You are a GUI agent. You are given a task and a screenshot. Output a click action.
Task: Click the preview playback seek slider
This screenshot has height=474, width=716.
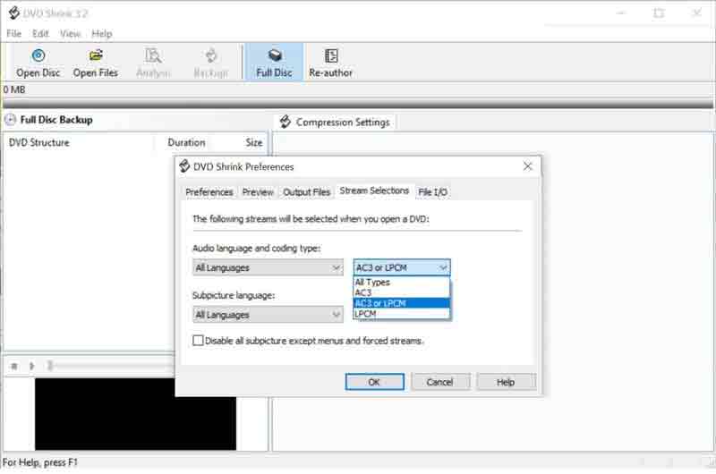[x=51, y=366]
